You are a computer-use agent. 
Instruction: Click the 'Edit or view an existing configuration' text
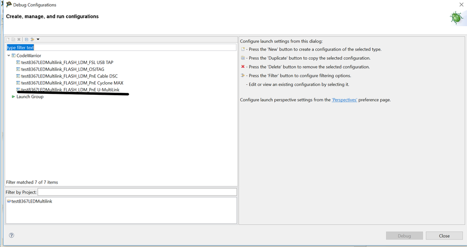point(299,85)
